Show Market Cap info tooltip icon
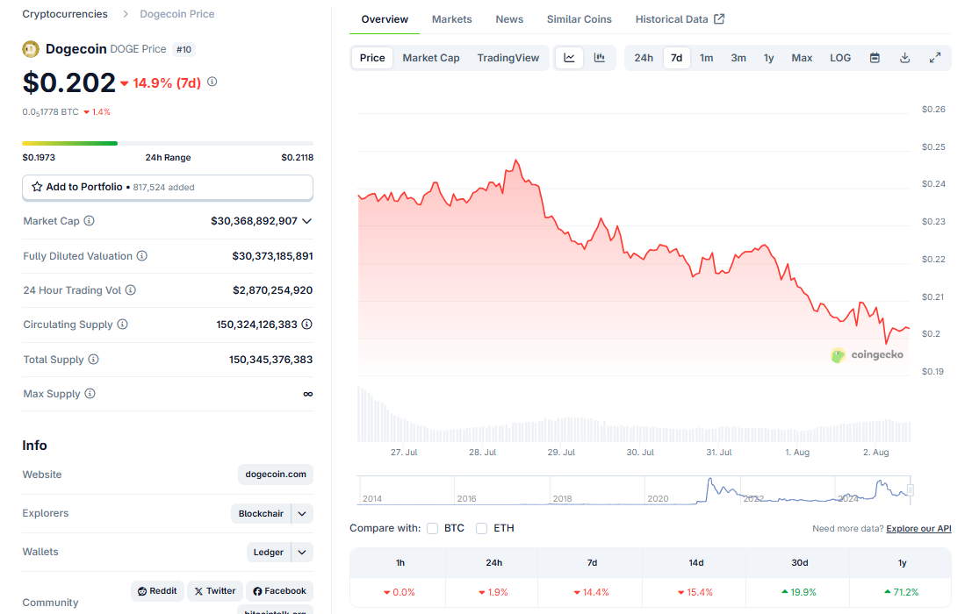This screenshot has height=614, width=972. click(x=90, y=221)
